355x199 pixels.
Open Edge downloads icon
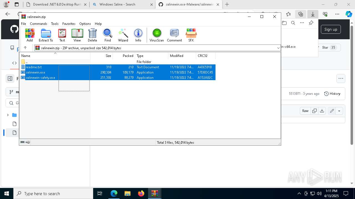pyautogui.click(x=313, y=14)
